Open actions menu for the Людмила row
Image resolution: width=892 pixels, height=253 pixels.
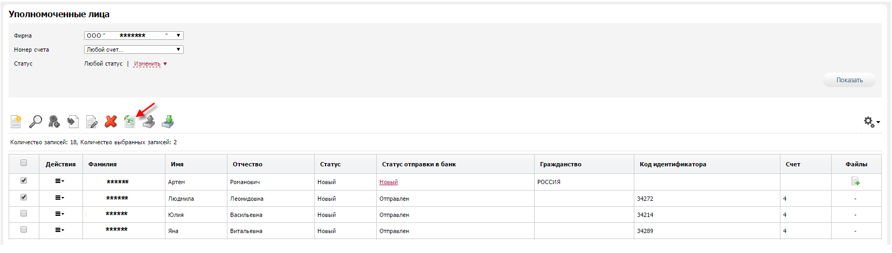coord(60,198)
